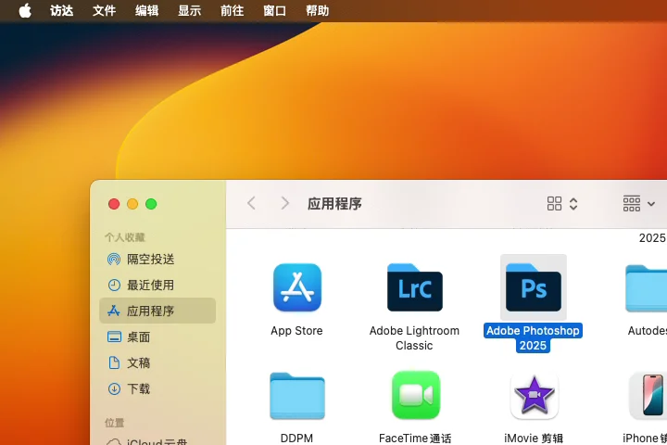Open the 文件 menu
This screenshot has height=445, width=667.
[104, 10]
